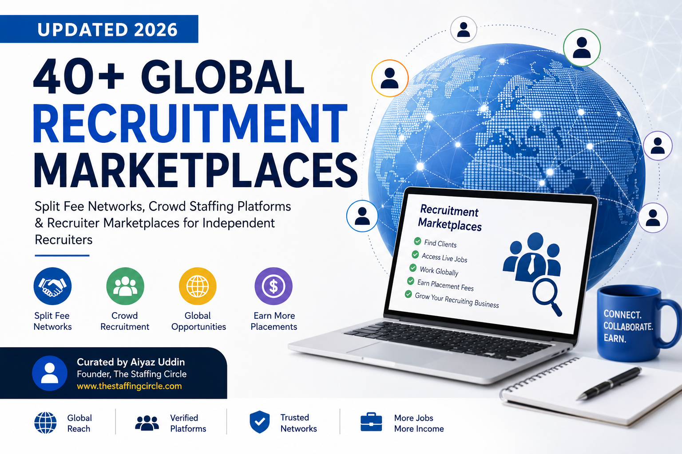Click the green checkmark beside Find Clients
The image size is (682, 454).
[417, 241]
